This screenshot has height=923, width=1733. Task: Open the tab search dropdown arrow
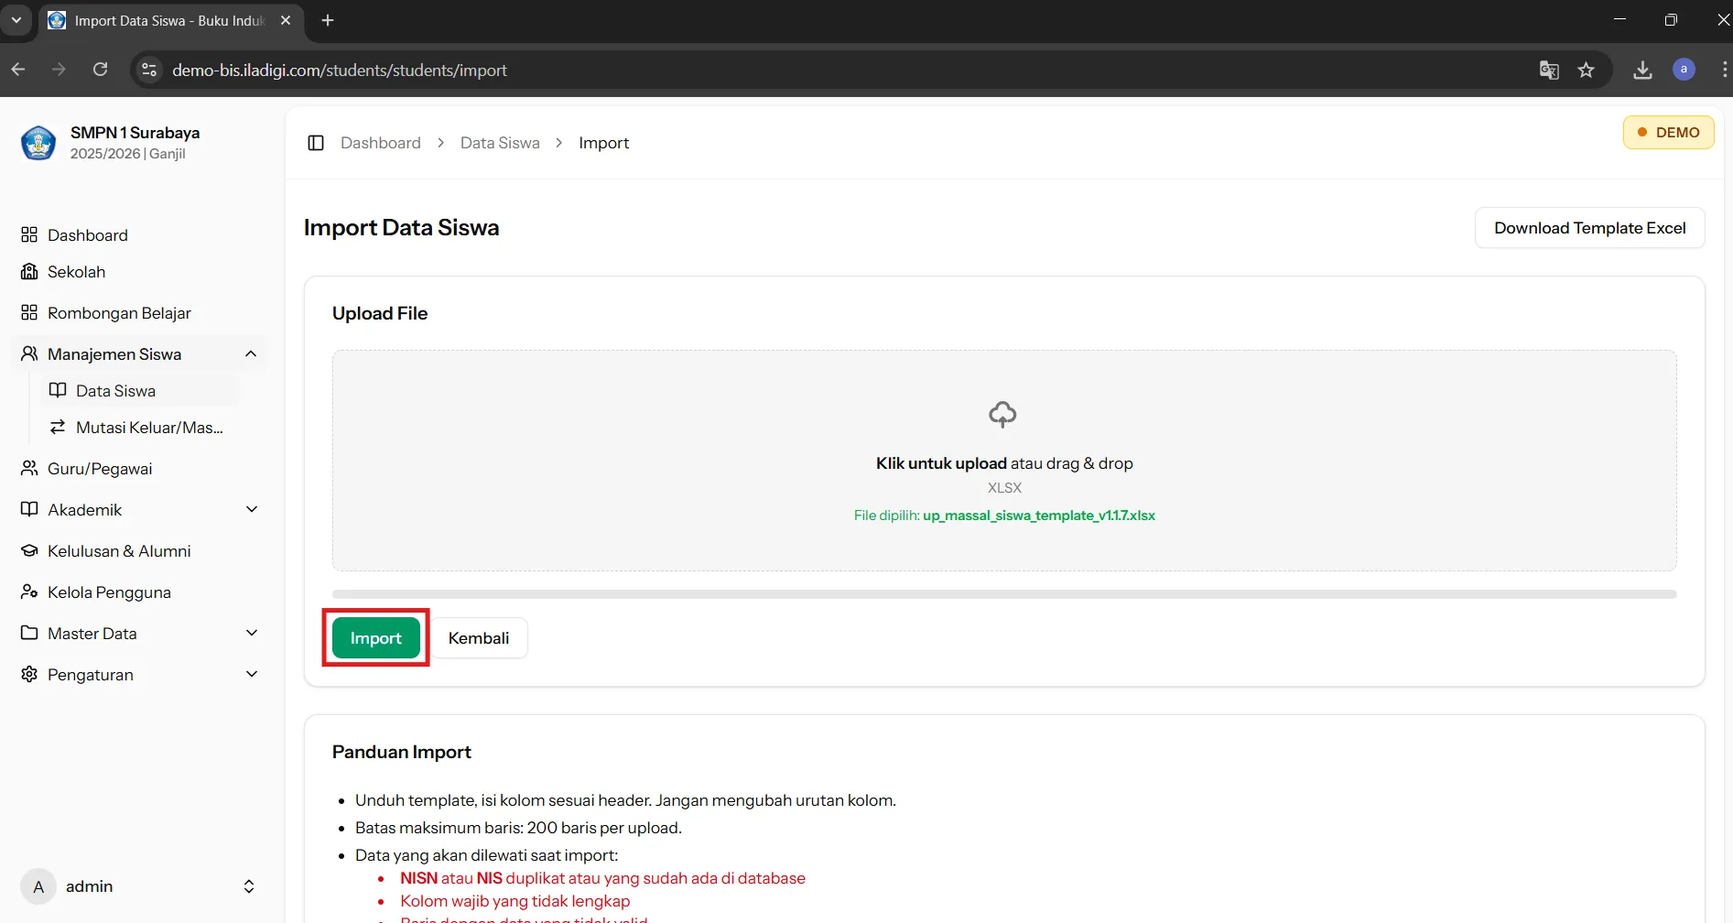tap(16, 20)
